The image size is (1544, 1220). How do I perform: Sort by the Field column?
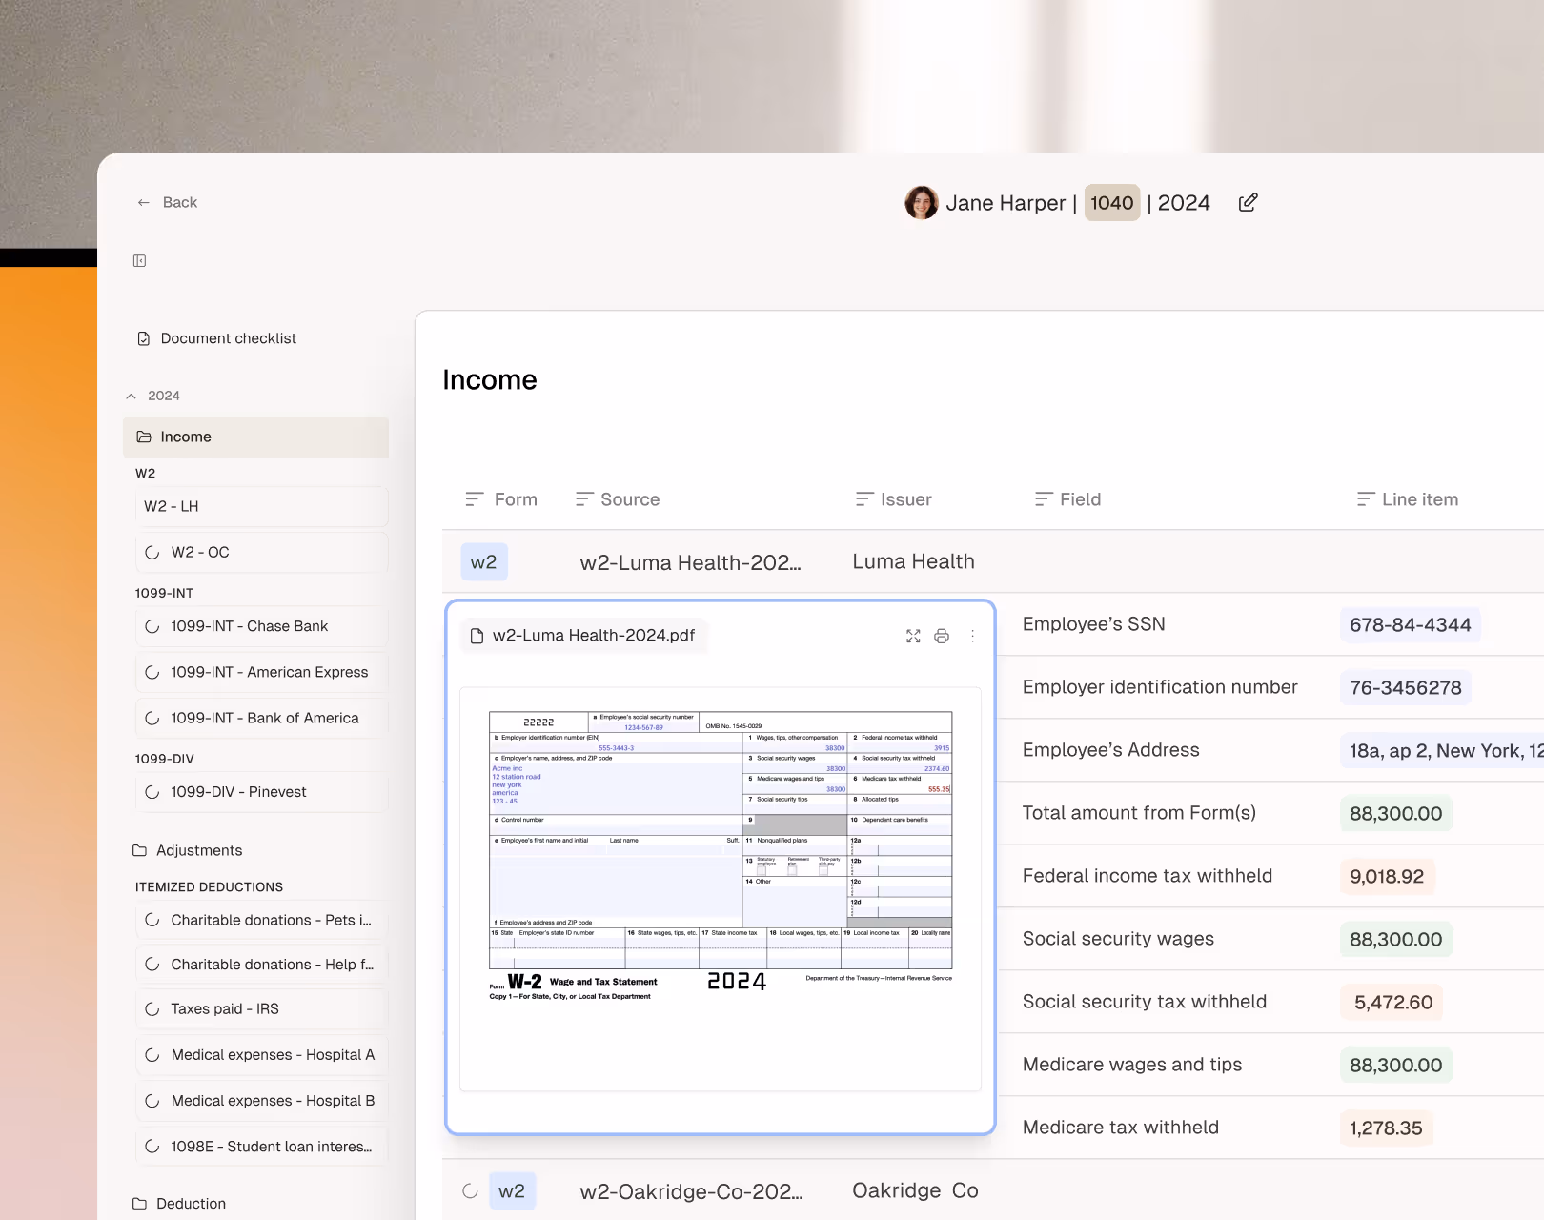[1067, 499]
